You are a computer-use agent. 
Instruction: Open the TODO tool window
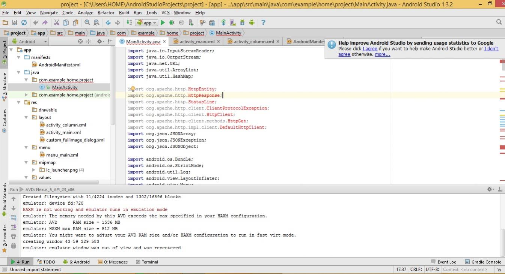coord(46,262)
